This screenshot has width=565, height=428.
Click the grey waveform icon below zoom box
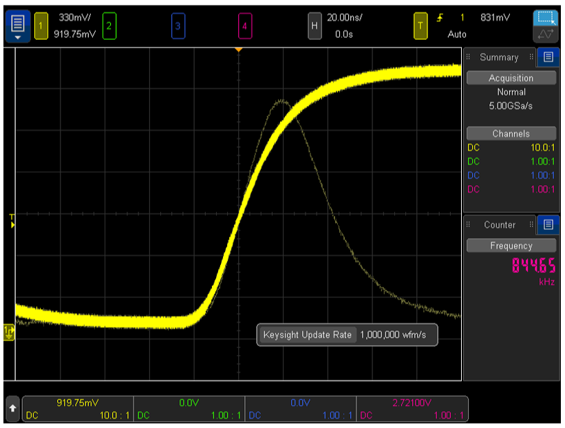(x=546, y=35)
